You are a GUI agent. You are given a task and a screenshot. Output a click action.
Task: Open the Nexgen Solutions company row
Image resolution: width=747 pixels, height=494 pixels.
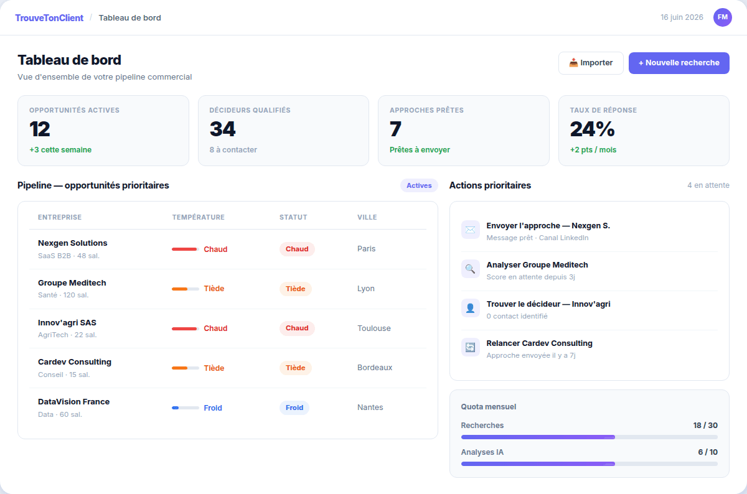[228, 249]
